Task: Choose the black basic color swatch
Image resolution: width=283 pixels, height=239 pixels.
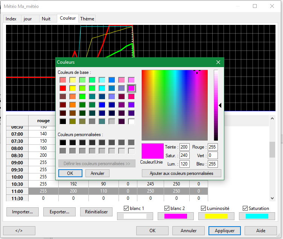Action: 63,121
